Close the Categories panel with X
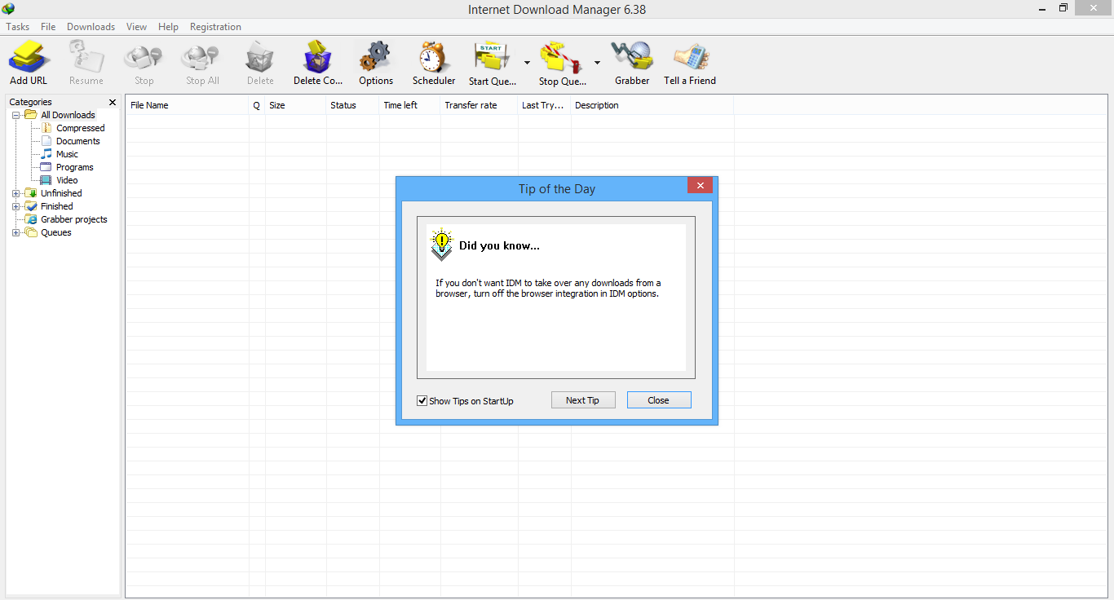 [x=113, y=103]
